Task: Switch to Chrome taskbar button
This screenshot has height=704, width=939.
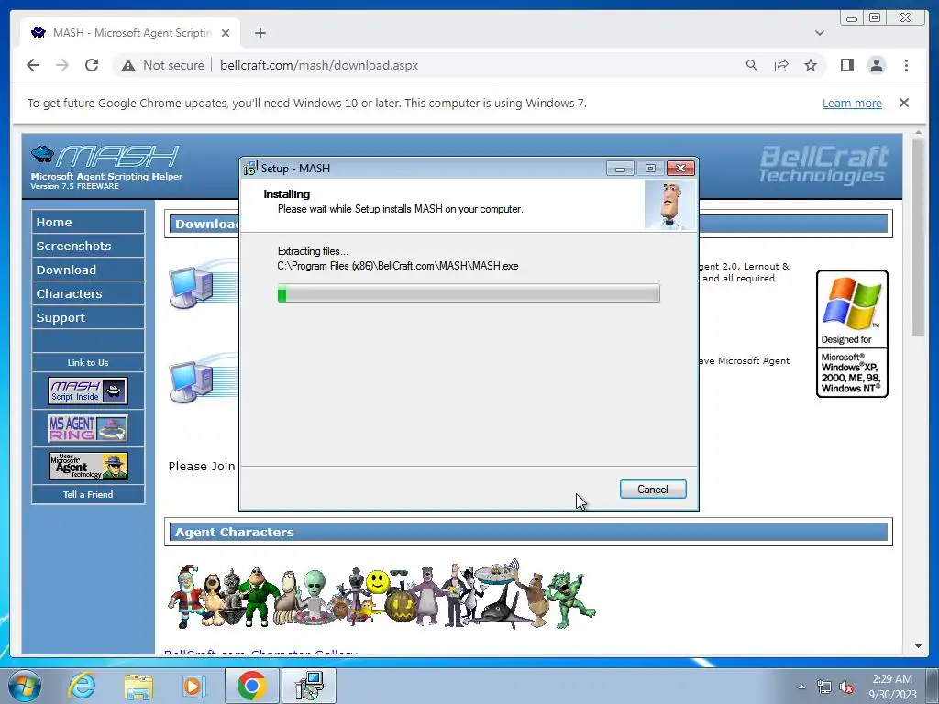Action: coord(251,686)
